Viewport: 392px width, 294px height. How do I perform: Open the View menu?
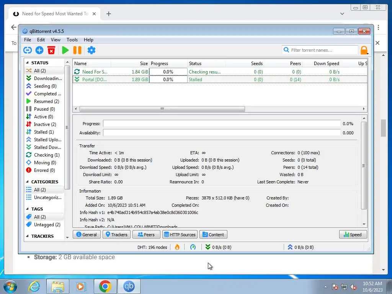point(56,40)
